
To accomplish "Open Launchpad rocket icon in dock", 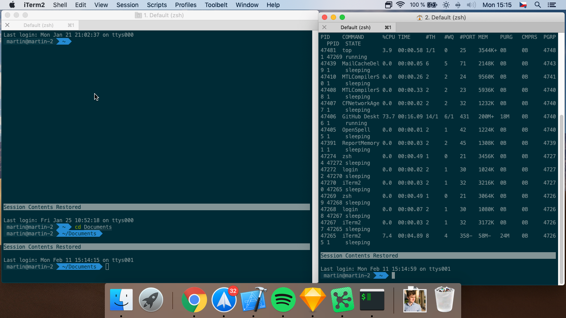I will (x=151, y=300).
